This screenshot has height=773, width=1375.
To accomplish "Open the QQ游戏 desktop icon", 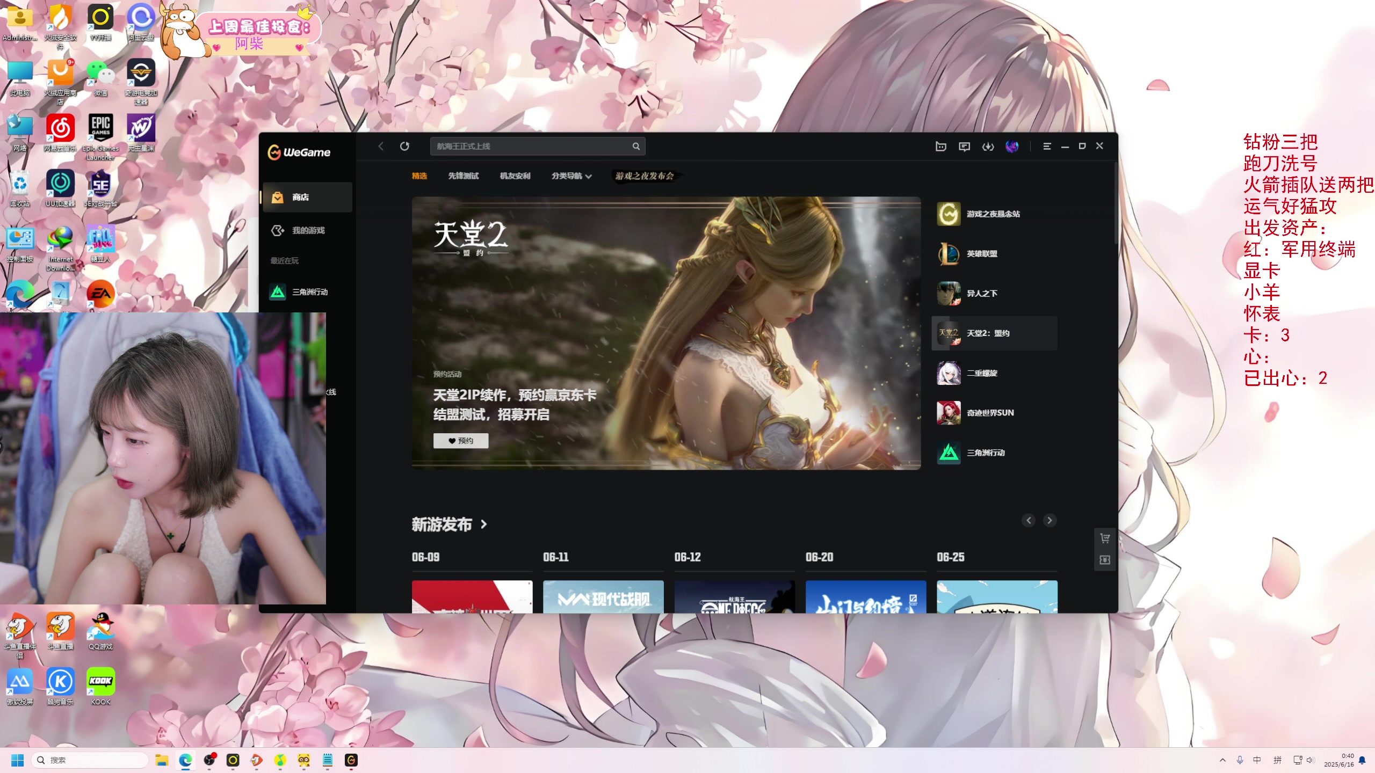I will point(100,631).
